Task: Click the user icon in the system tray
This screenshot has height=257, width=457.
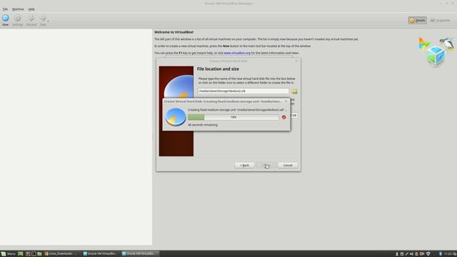Action: pyautogui.click(x=397, y=254)
